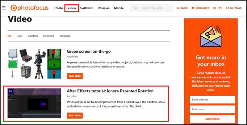Click the Video page heading

(x=20, y=19)
